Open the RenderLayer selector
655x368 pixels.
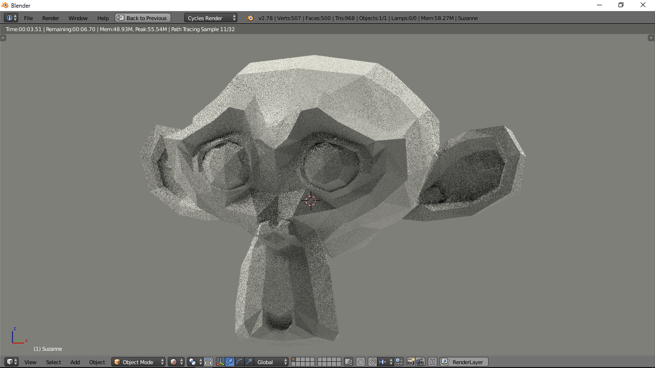(x=464, y=362)
